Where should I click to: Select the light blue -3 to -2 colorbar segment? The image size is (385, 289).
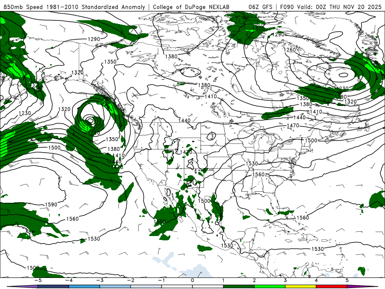pos(115,287)
